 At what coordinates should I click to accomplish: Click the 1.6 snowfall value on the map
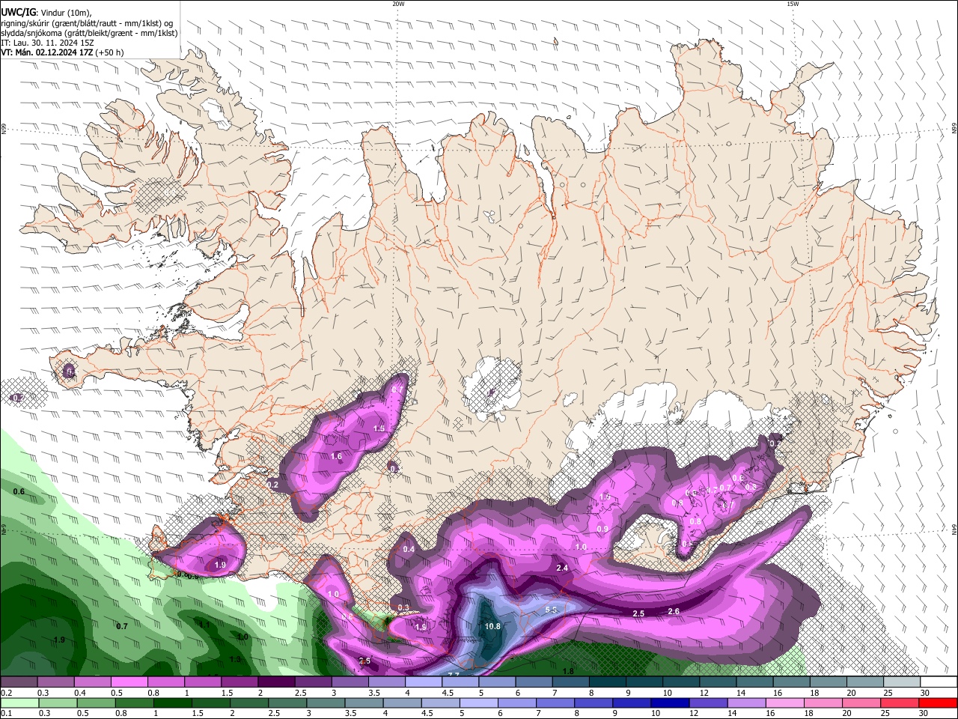336,456
